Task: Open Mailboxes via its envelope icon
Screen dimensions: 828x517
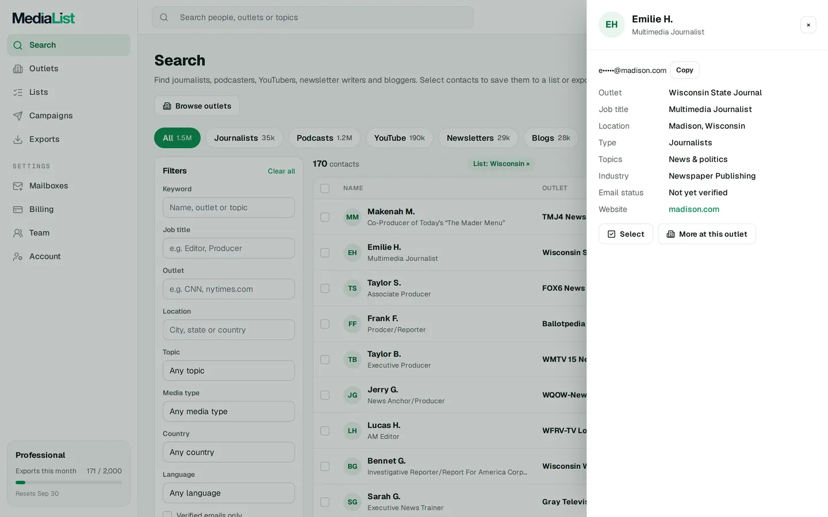Action: (18, 186)
